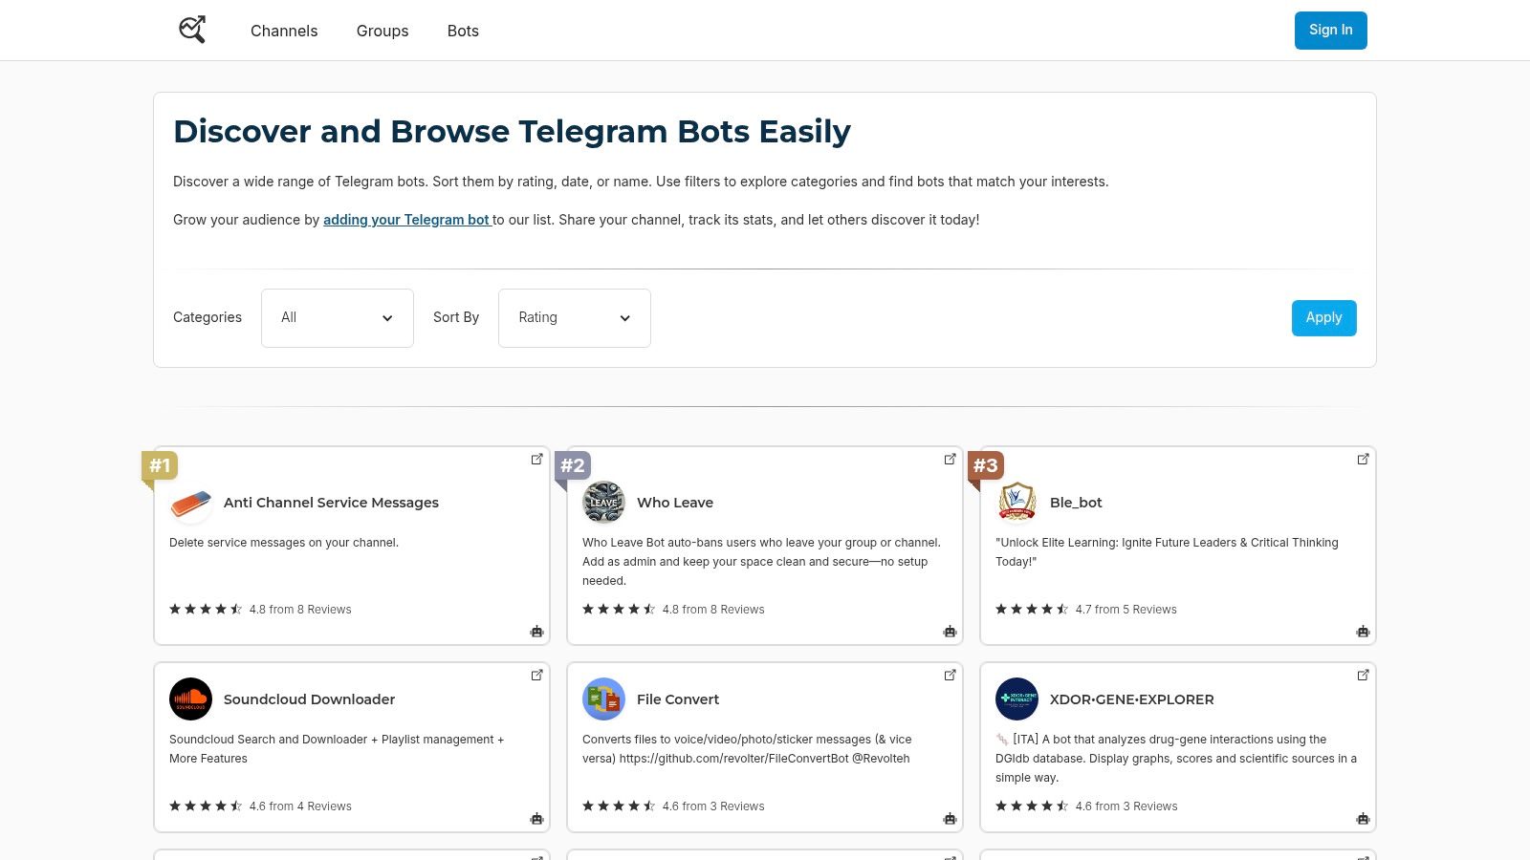Screen dimensions: 1530x860
Task: Click star rating on Who Leave card
Action: tap(619, 610)
